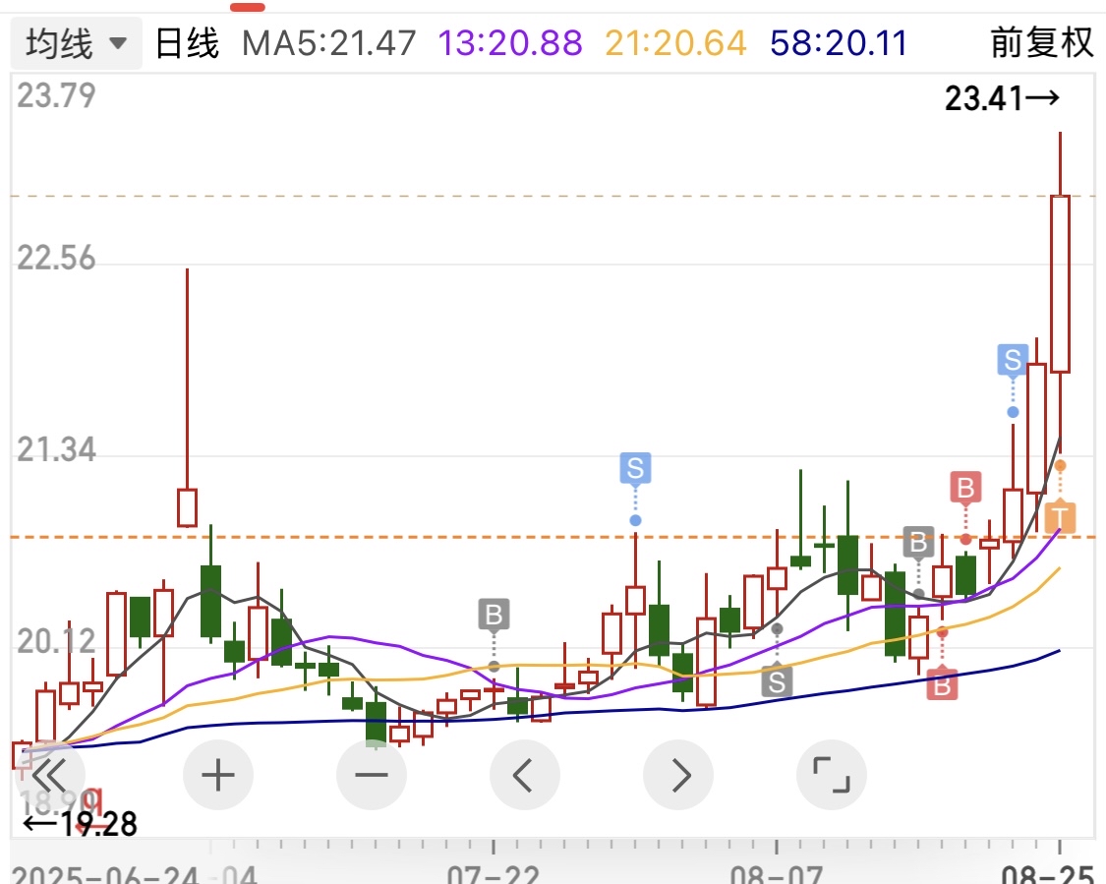Image resolution: width=1106 pixels, height=884 pixels.
Task: Select MA5:21.47 moving average value
Action: (328, 43)
